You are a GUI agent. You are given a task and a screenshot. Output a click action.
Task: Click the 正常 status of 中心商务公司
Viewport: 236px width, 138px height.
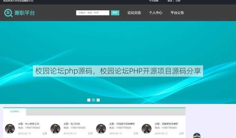tap(45, 133)
